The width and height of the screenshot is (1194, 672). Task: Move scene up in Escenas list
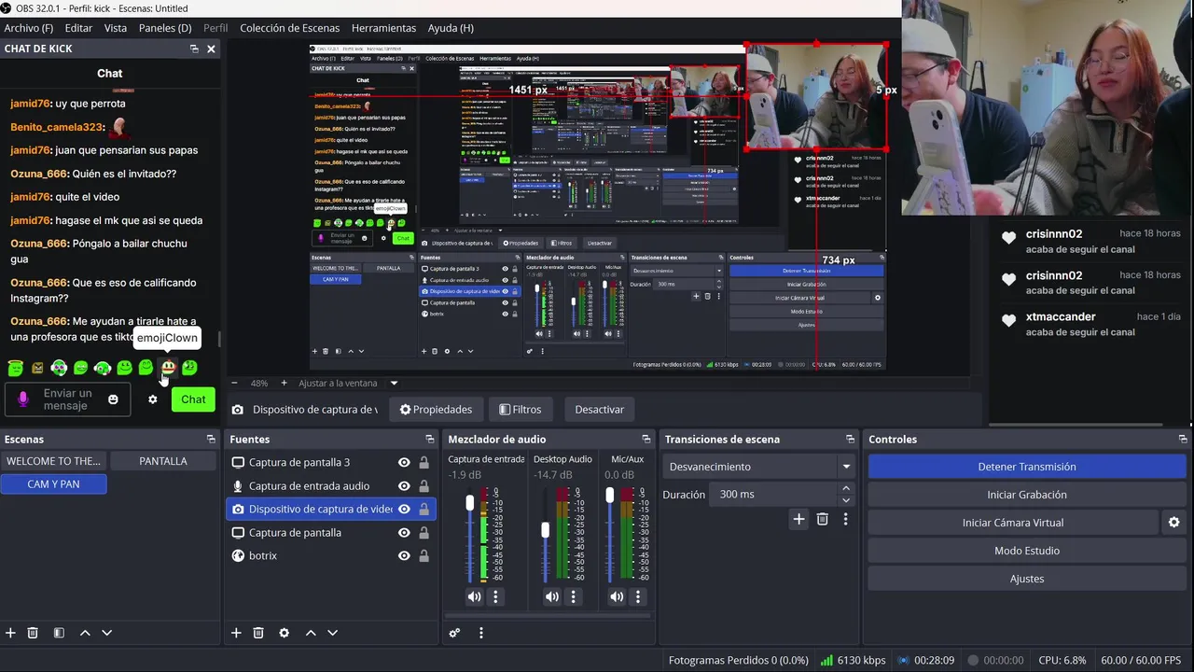coord(85,633)
